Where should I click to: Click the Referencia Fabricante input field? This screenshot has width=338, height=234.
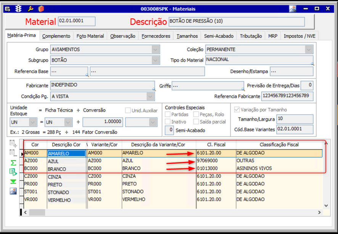click(287, 96)
